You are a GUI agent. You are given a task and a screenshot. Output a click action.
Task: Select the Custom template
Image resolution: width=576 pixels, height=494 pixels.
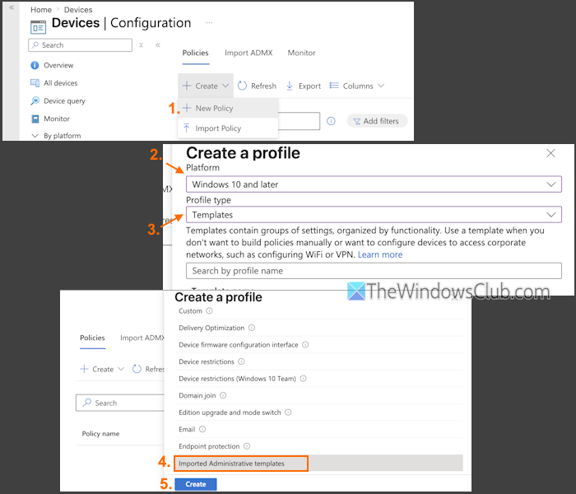click(x=190, y=311)
